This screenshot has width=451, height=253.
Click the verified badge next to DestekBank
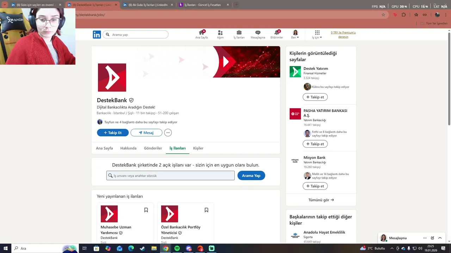(131, 100)
